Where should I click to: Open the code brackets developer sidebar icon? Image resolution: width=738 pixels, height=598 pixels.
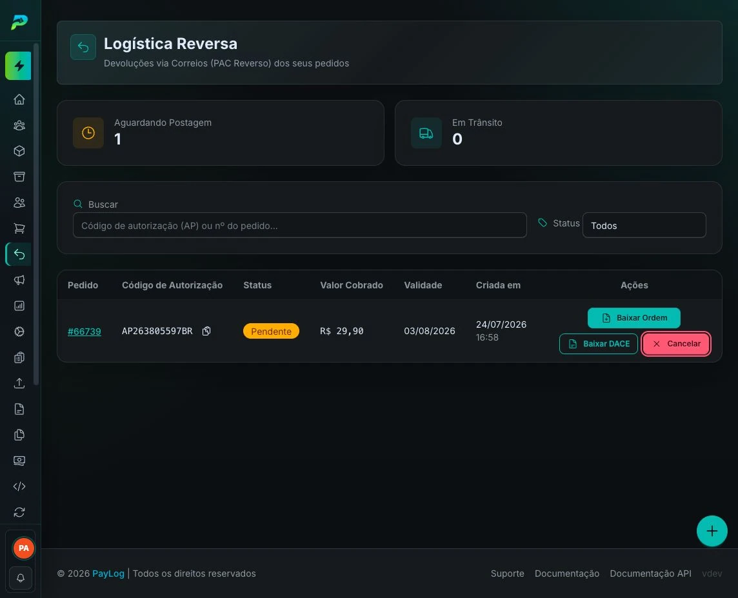click(x=19, y=486)
